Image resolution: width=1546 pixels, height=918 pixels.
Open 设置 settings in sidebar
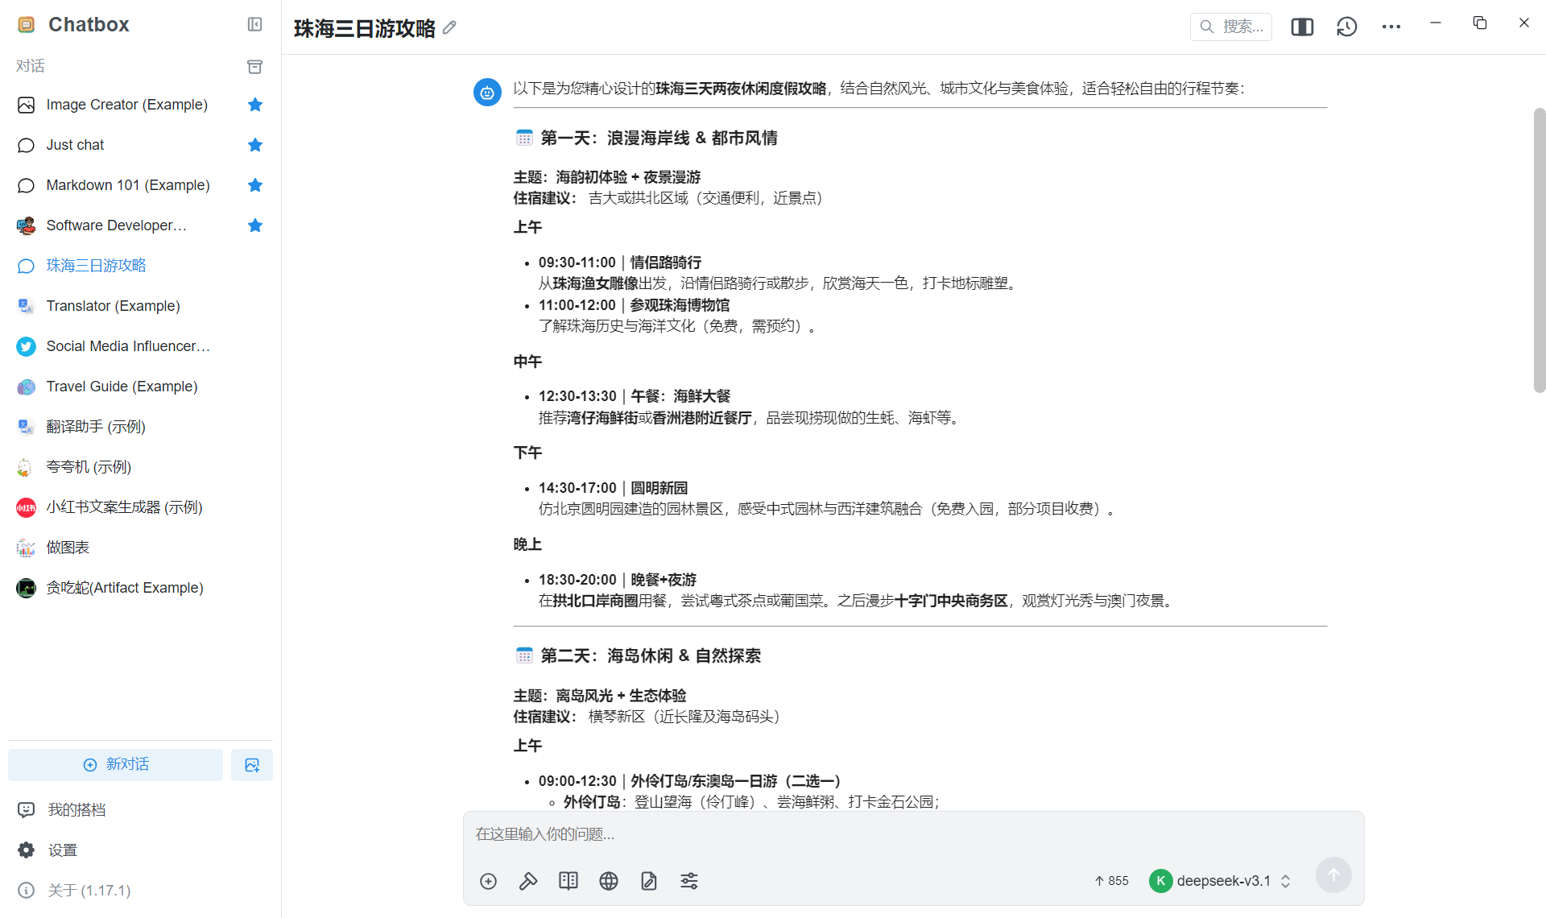pos(62,850)
